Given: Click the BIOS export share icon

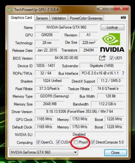Looking at the screenshot, I should pos(102,58).
